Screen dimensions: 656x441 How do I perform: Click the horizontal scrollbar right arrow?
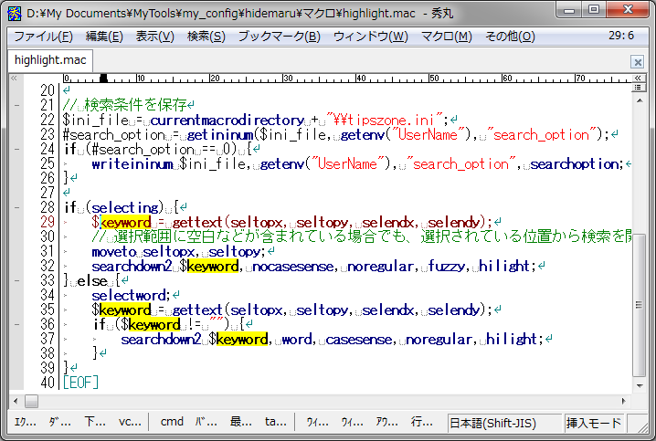click(x=624, y=402)
